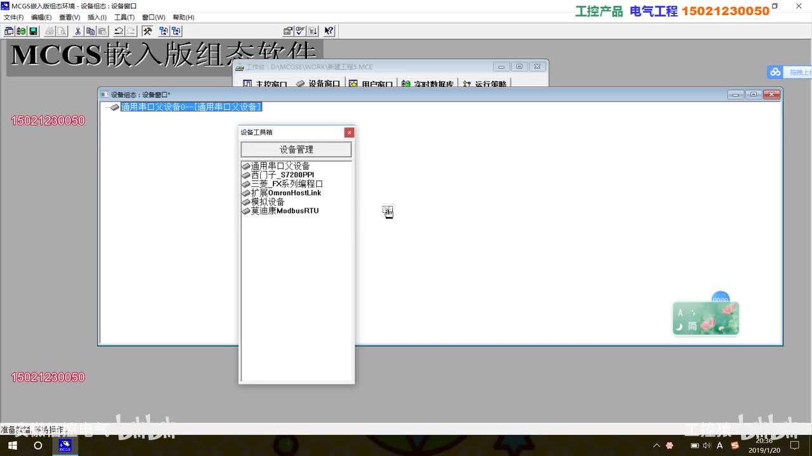
Task: Switch to 运行策略 tab in workbench
Action: [485, 84]
